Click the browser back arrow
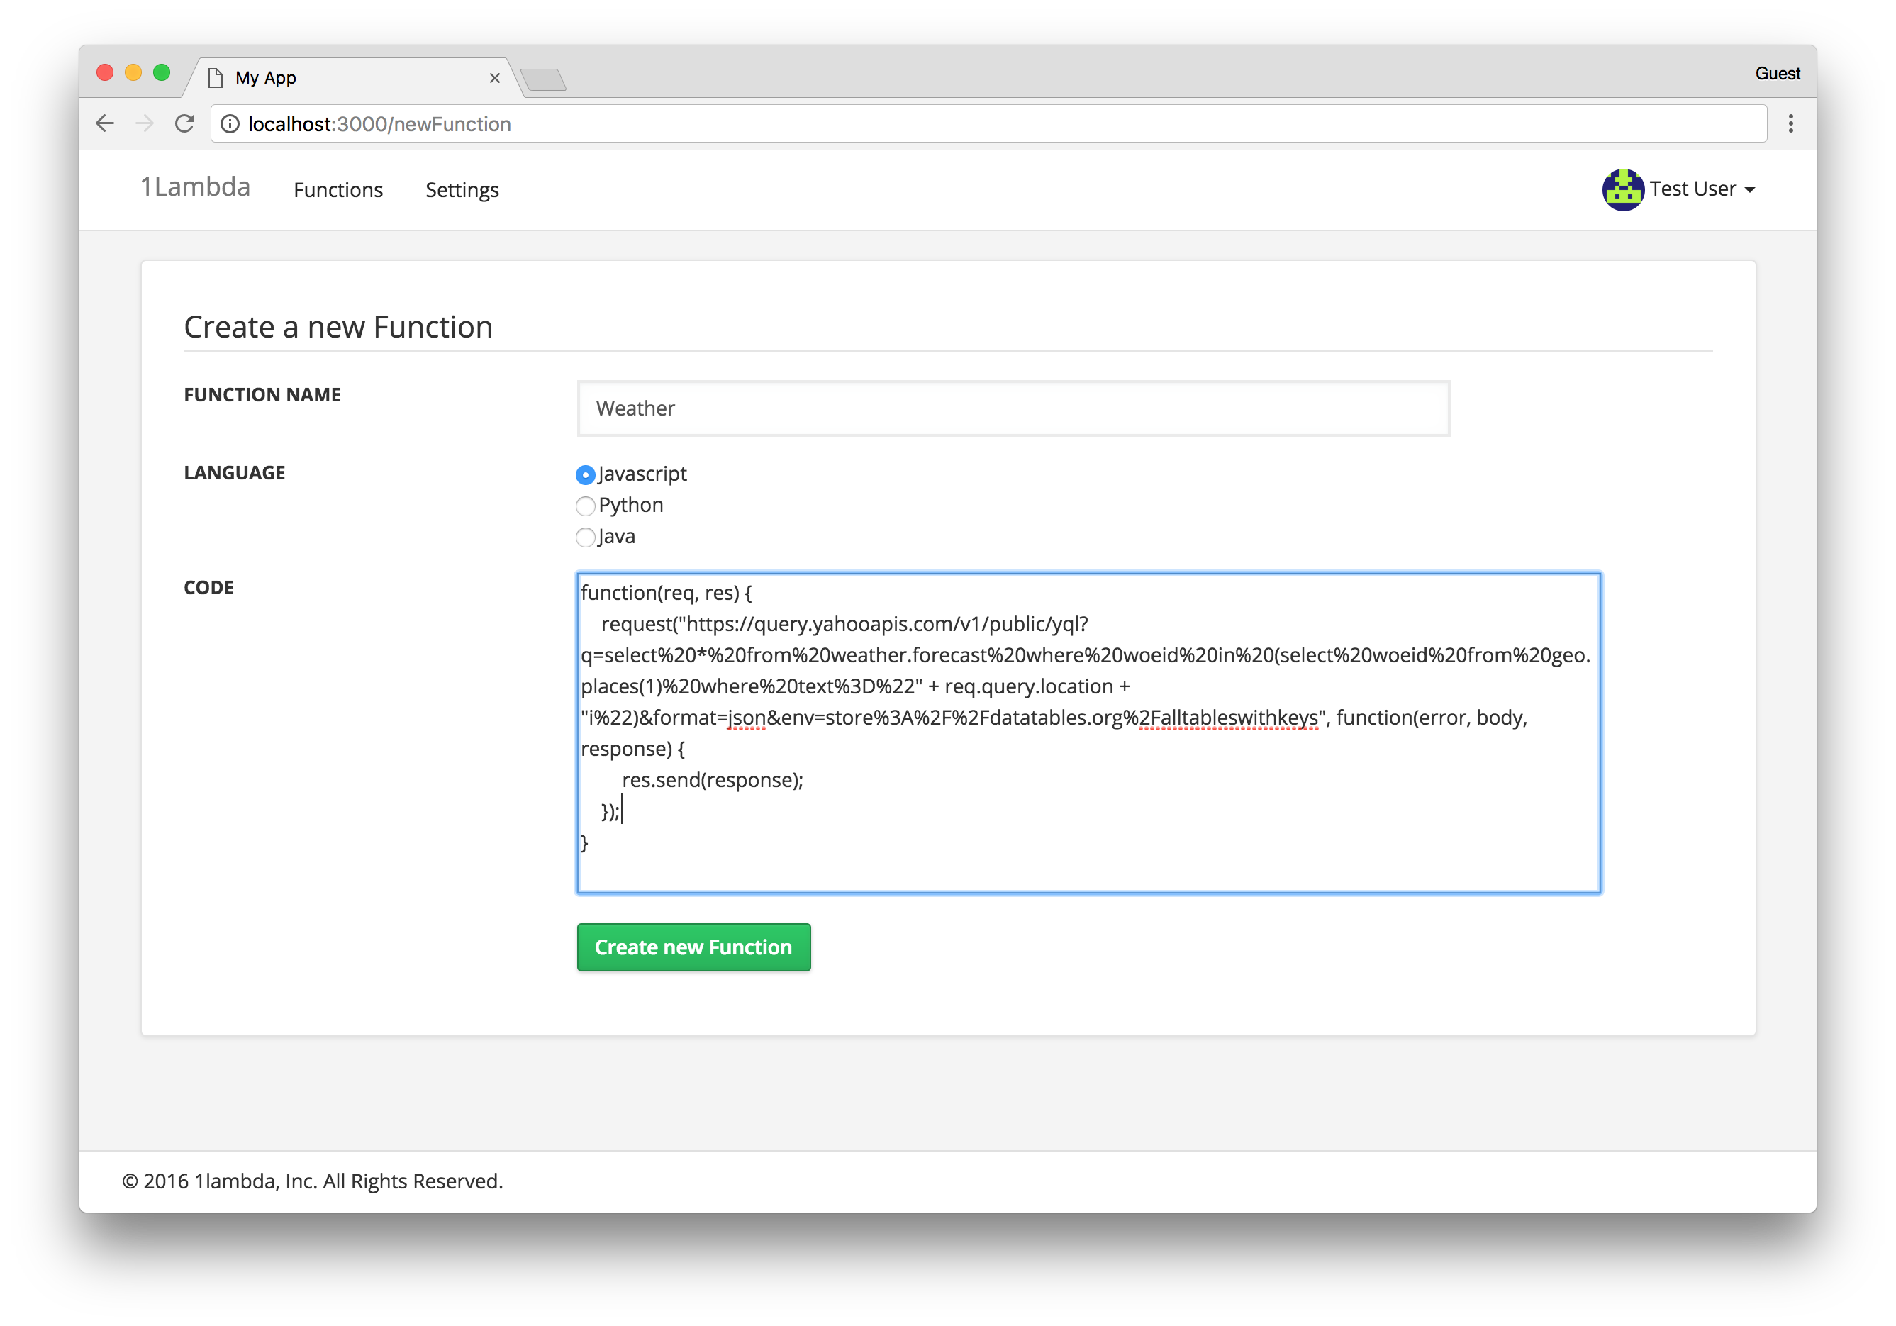 tap(105, 124)
